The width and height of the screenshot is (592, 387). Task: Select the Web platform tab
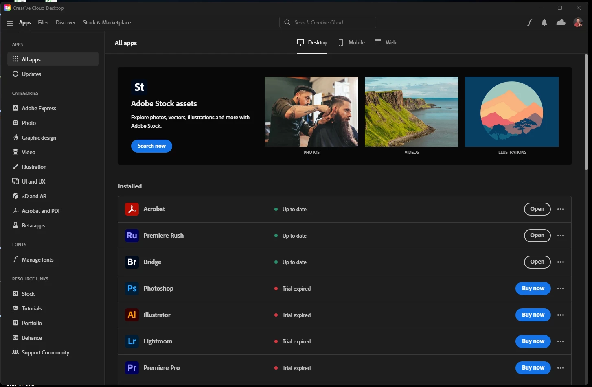[x=385, y=42]
